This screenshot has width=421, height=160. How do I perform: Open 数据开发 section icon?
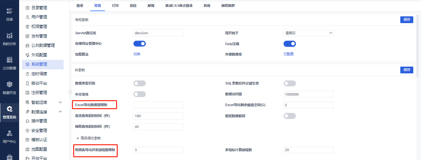pos(10,84)
